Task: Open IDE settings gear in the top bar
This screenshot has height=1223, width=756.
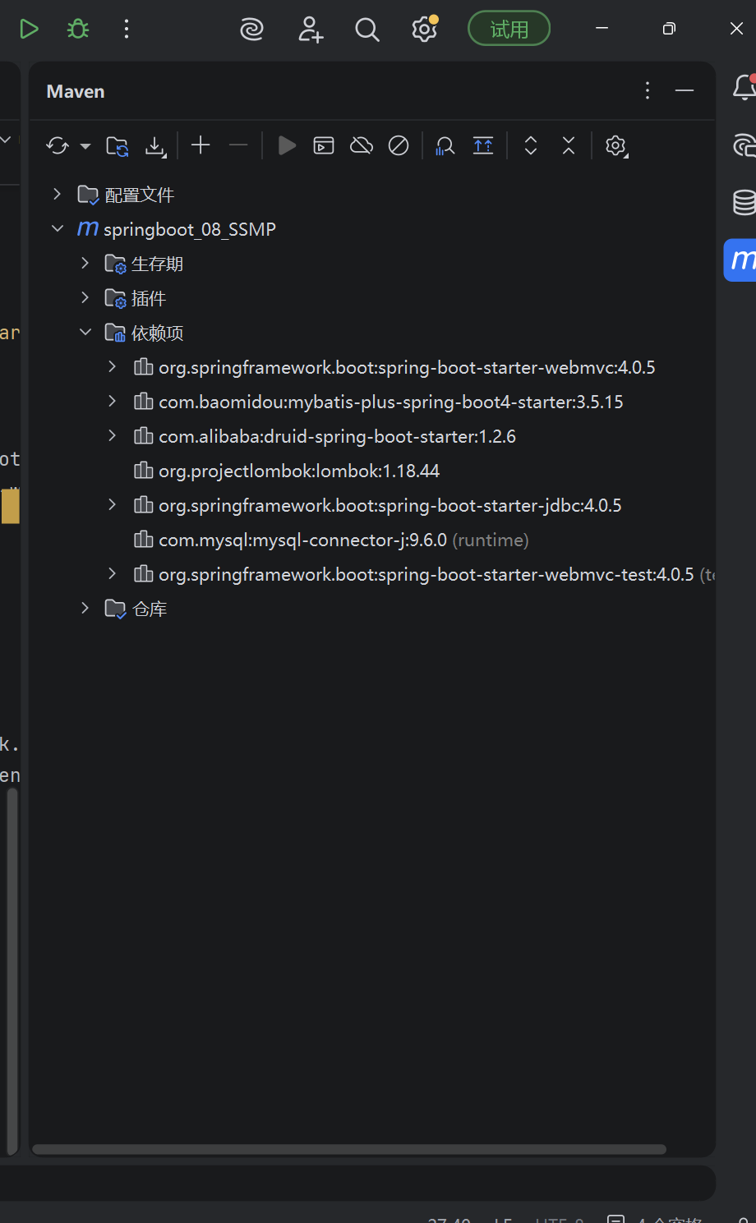Action: click(425, 30)
